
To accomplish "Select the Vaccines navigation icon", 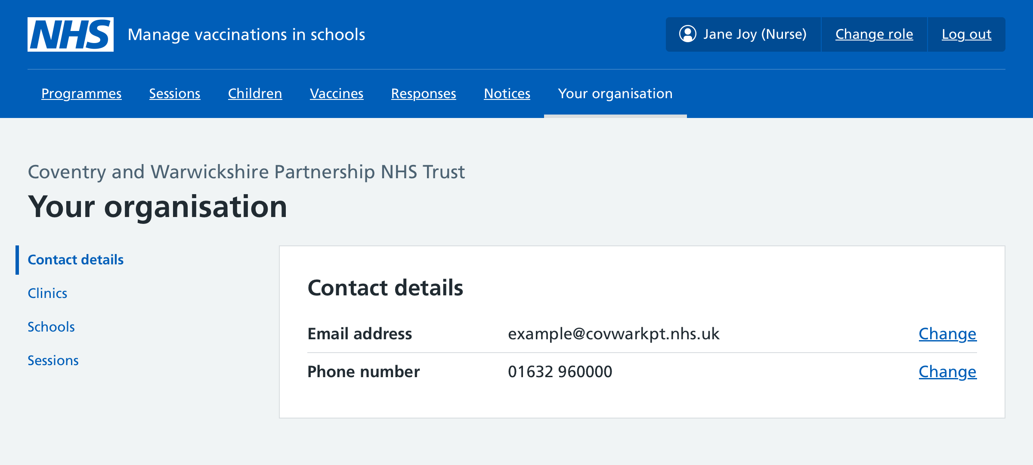I will coord(337,93).
